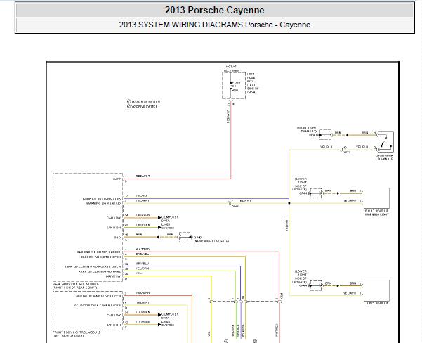422x343 pixels.
Task: Click the GP44 ground symbol beside right warning light
Action: point(316,193)
